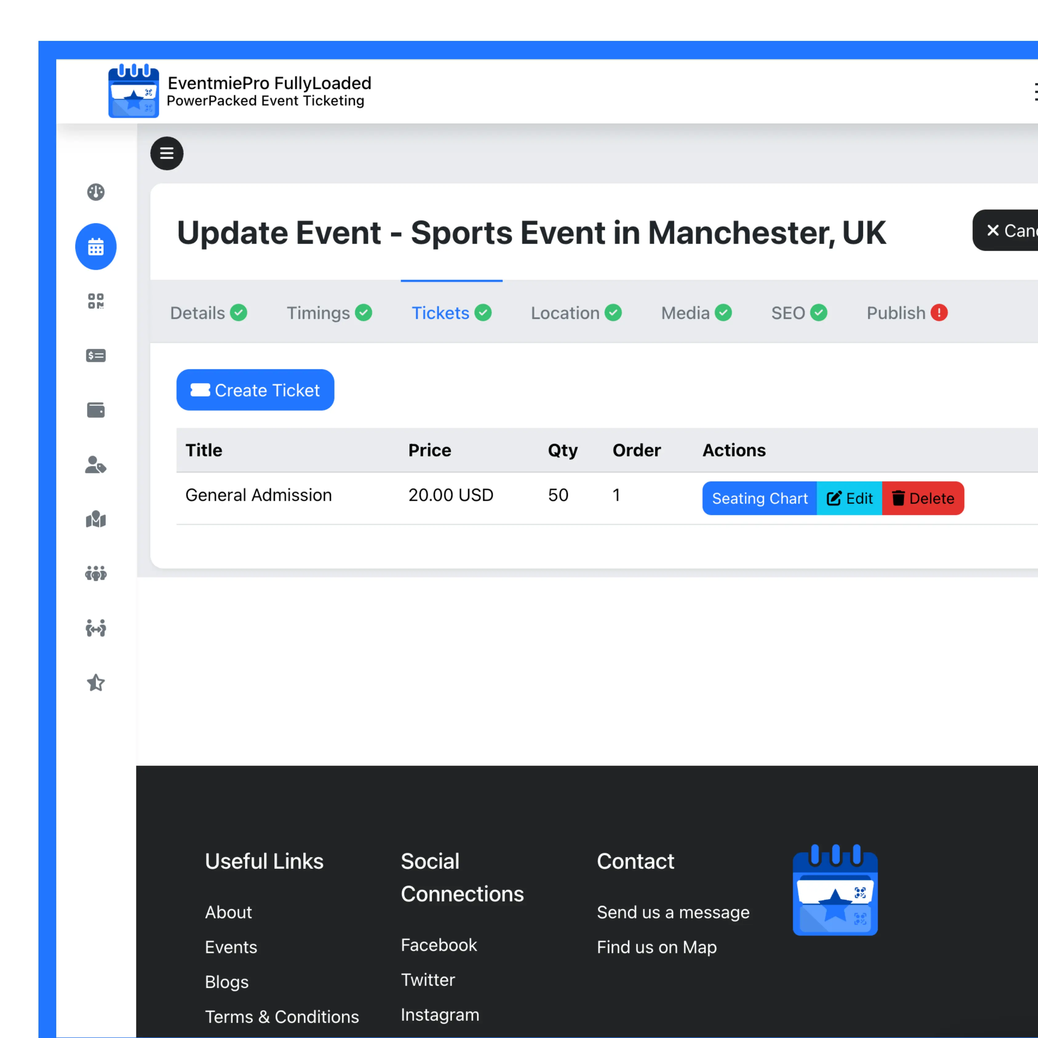The height and width of the screenshot is (1038, 1038).
Task: Click the footer EventmiePro logo image
Action: (835, 890)
